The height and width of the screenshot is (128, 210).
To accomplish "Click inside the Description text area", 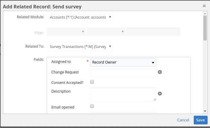I will pos(123,94).
